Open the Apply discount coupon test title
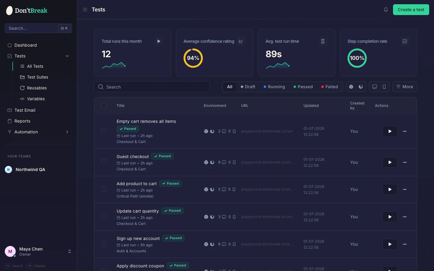Screen dimensions: 434x271 tap(140, 266)
